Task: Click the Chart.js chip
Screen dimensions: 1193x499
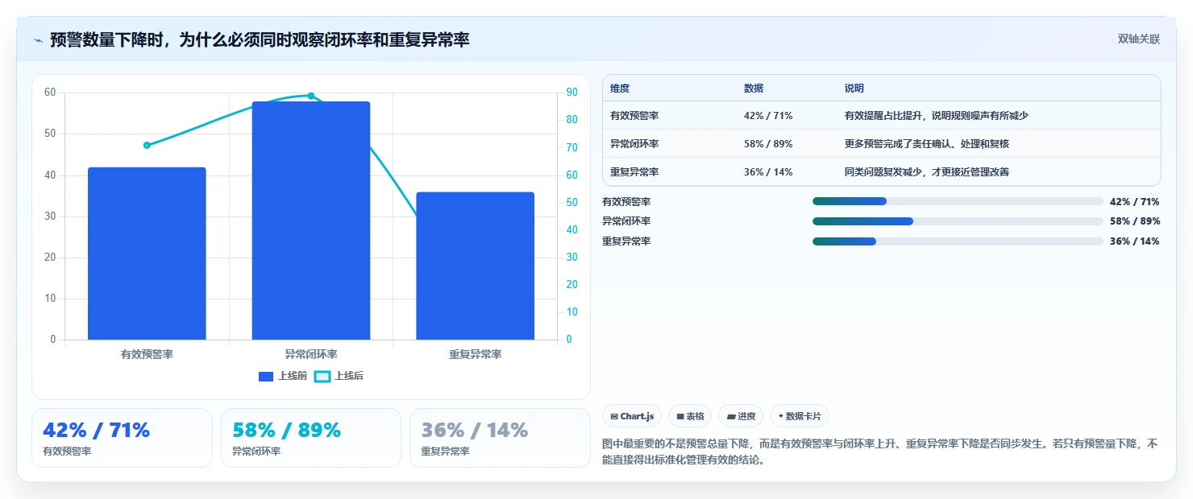Action: 632,416
